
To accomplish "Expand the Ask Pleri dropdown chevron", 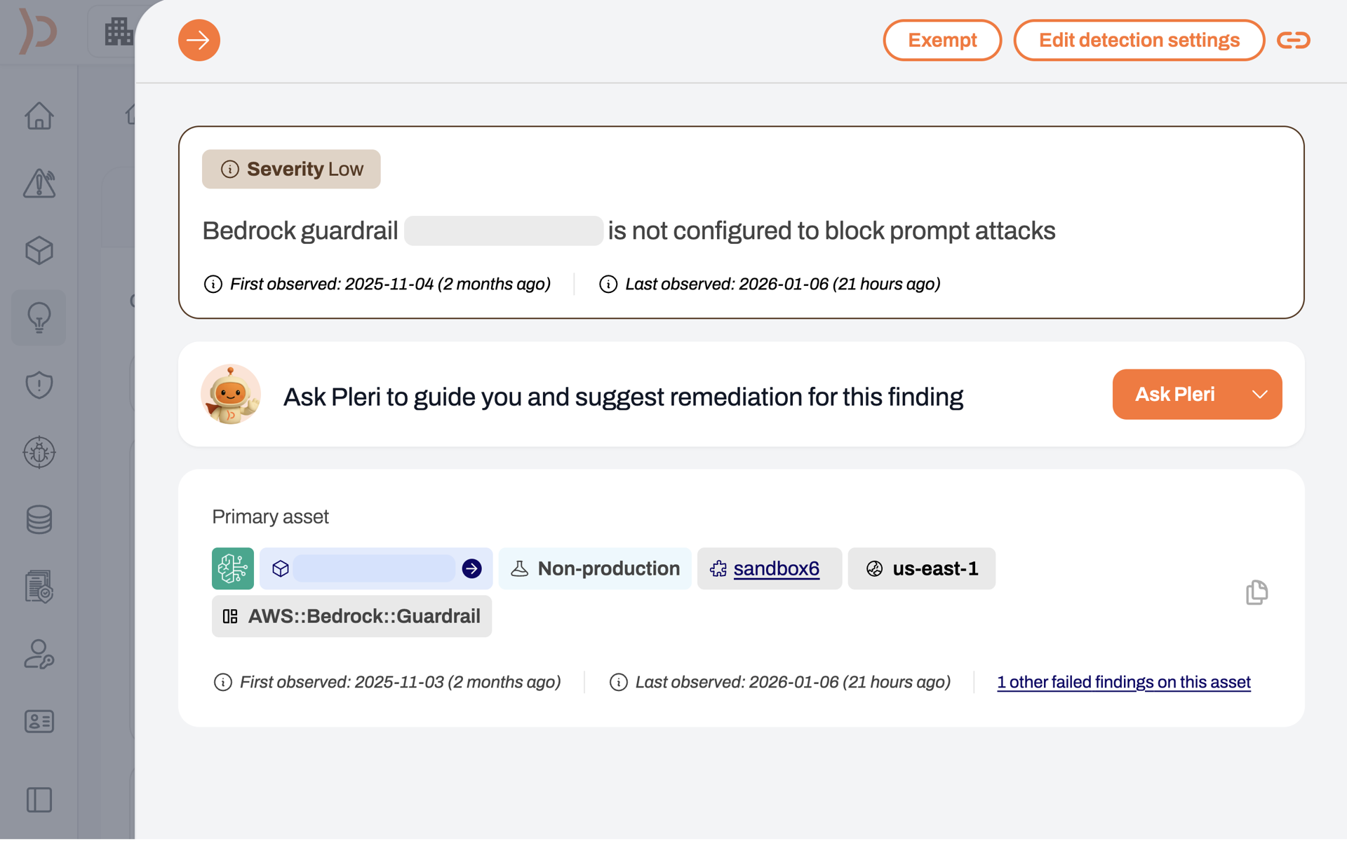I will click(x=1260, y=395).
